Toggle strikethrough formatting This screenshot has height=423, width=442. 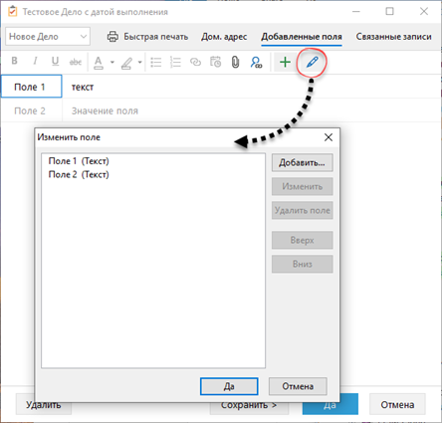[x=76, y=62]
